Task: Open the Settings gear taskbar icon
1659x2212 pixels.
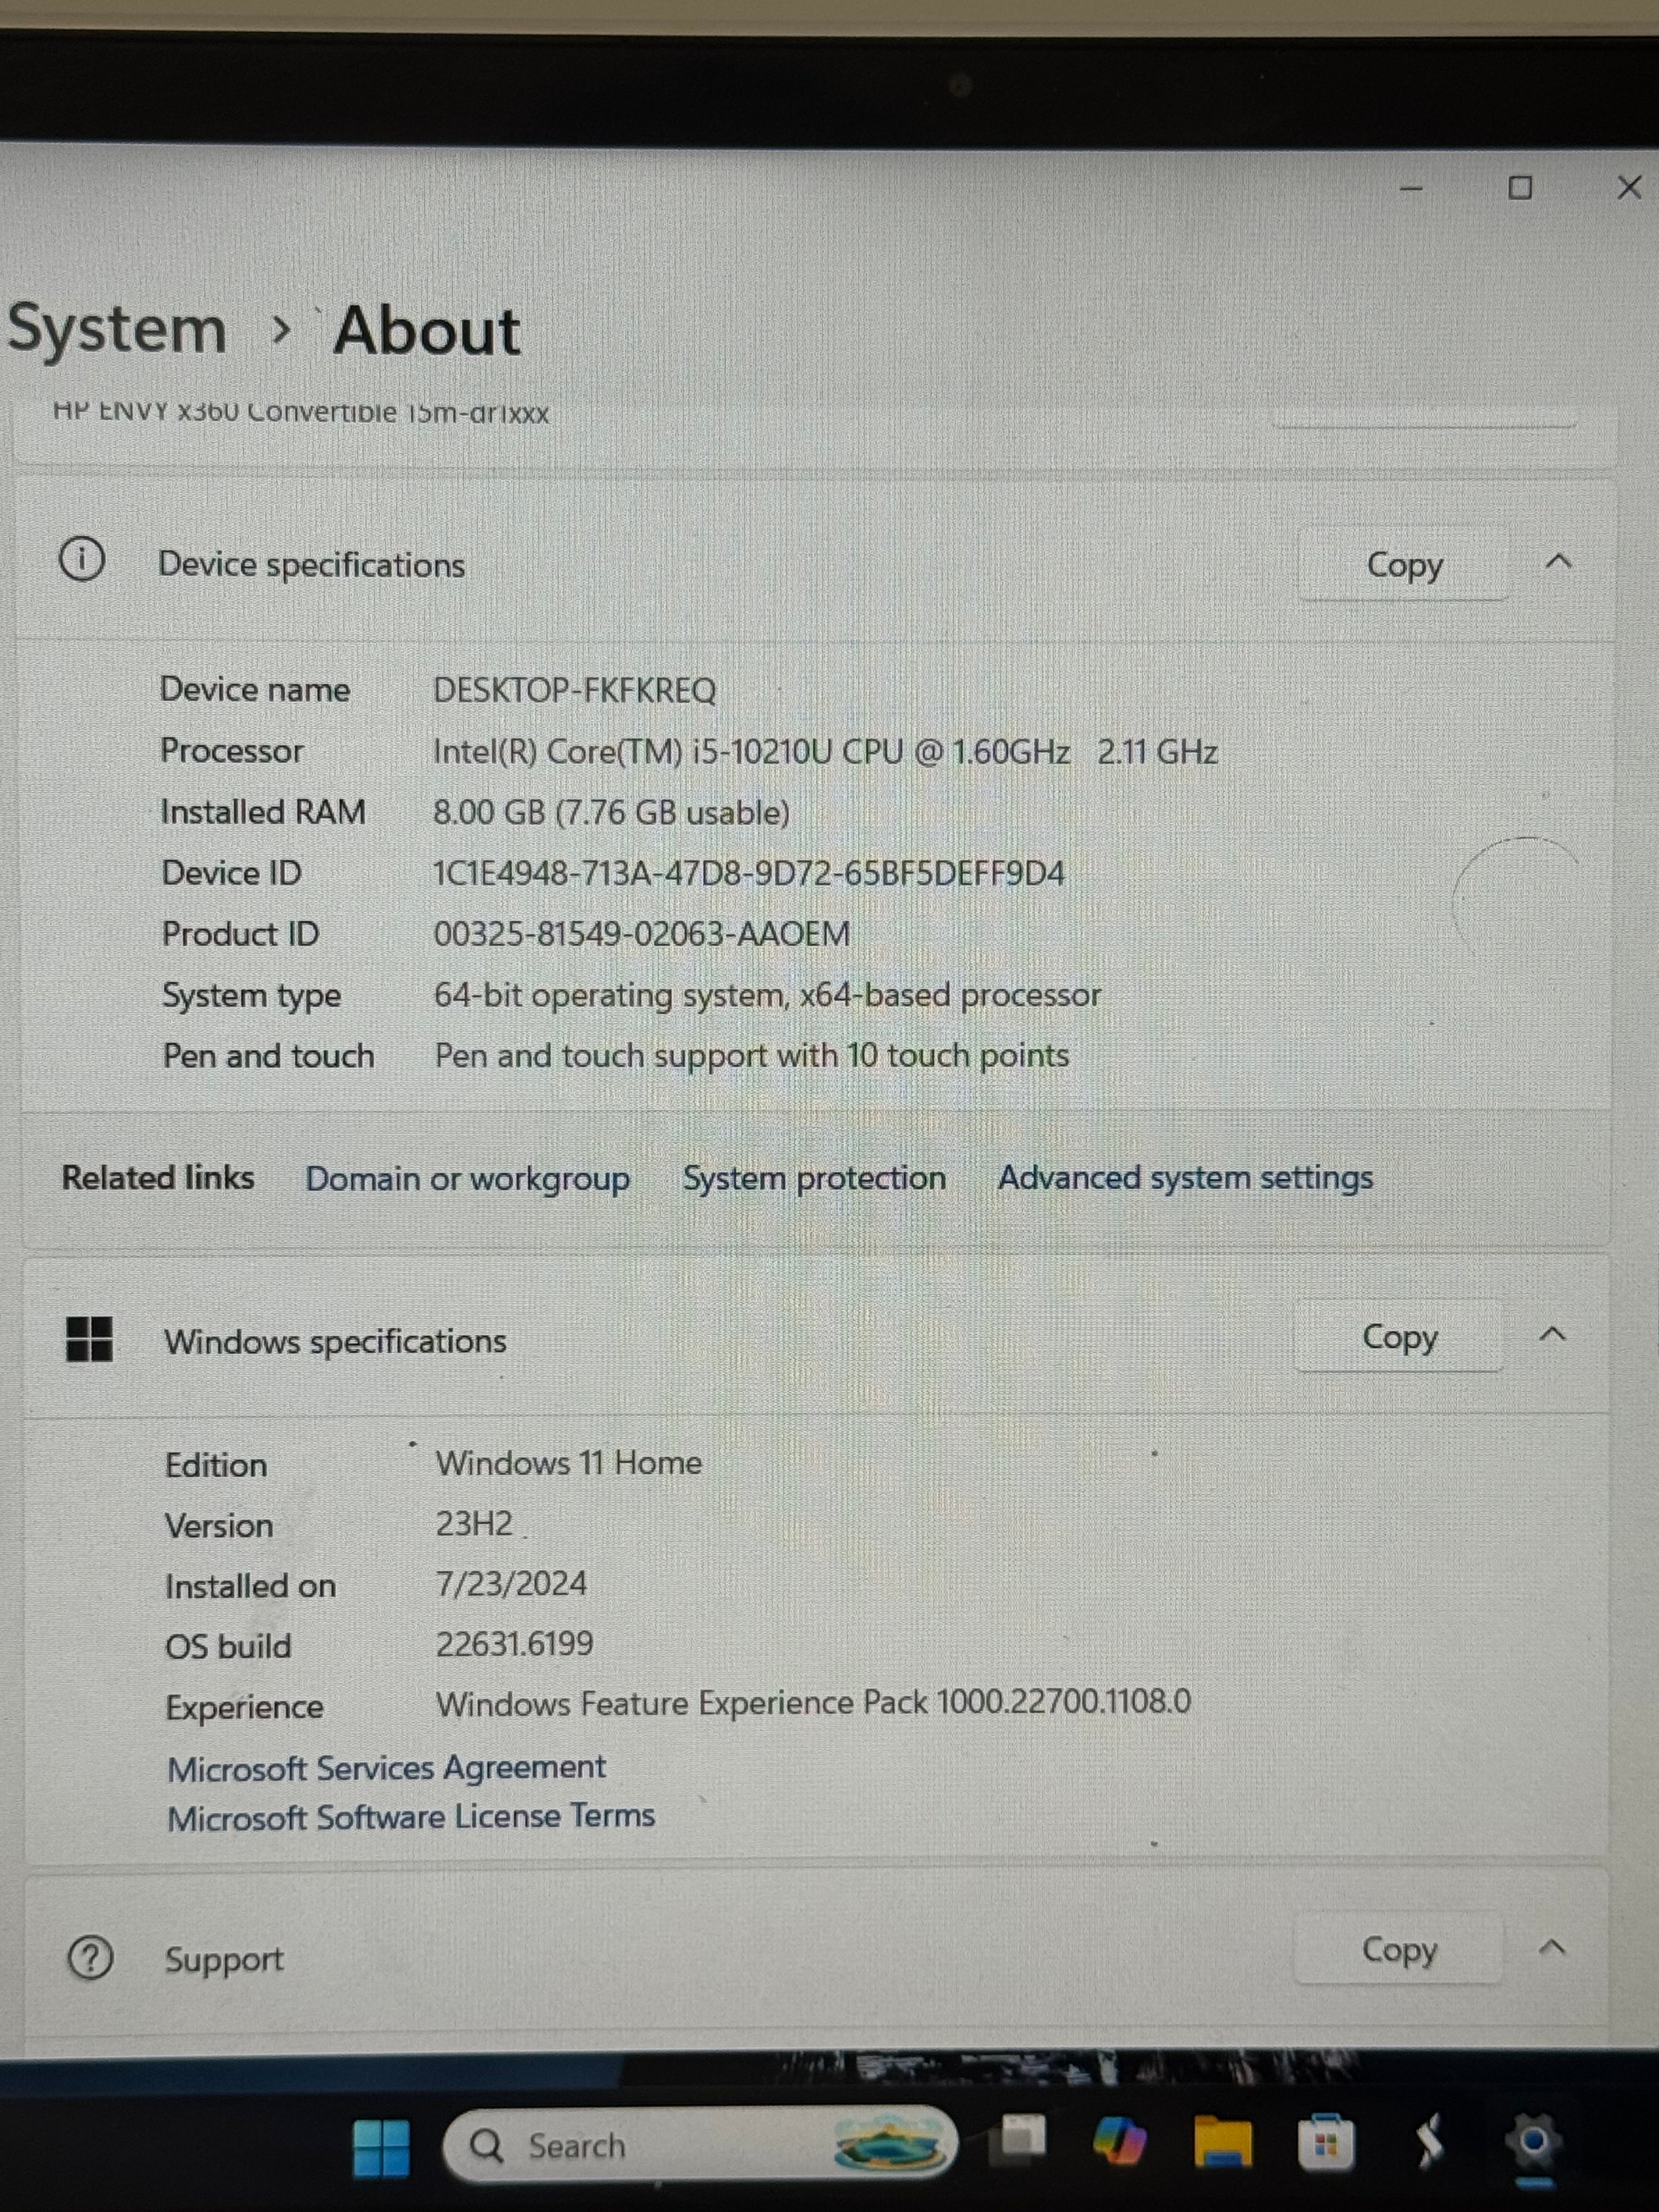Action: click(x=1533, y=2141)
